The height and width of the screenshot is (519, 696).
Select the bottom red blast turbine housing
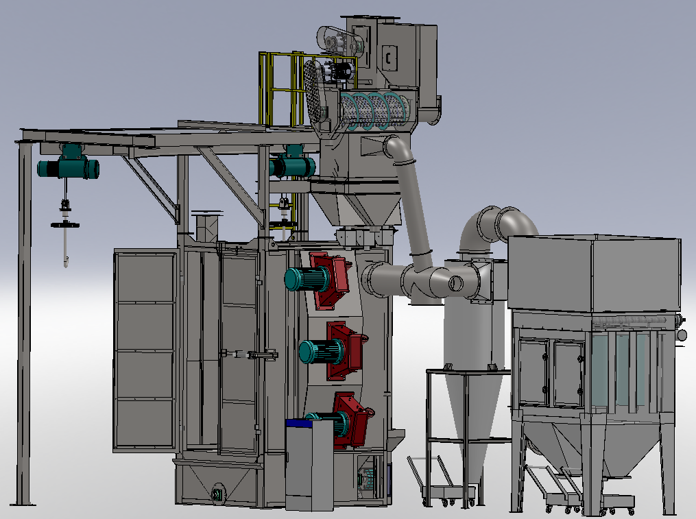(352, 420)
